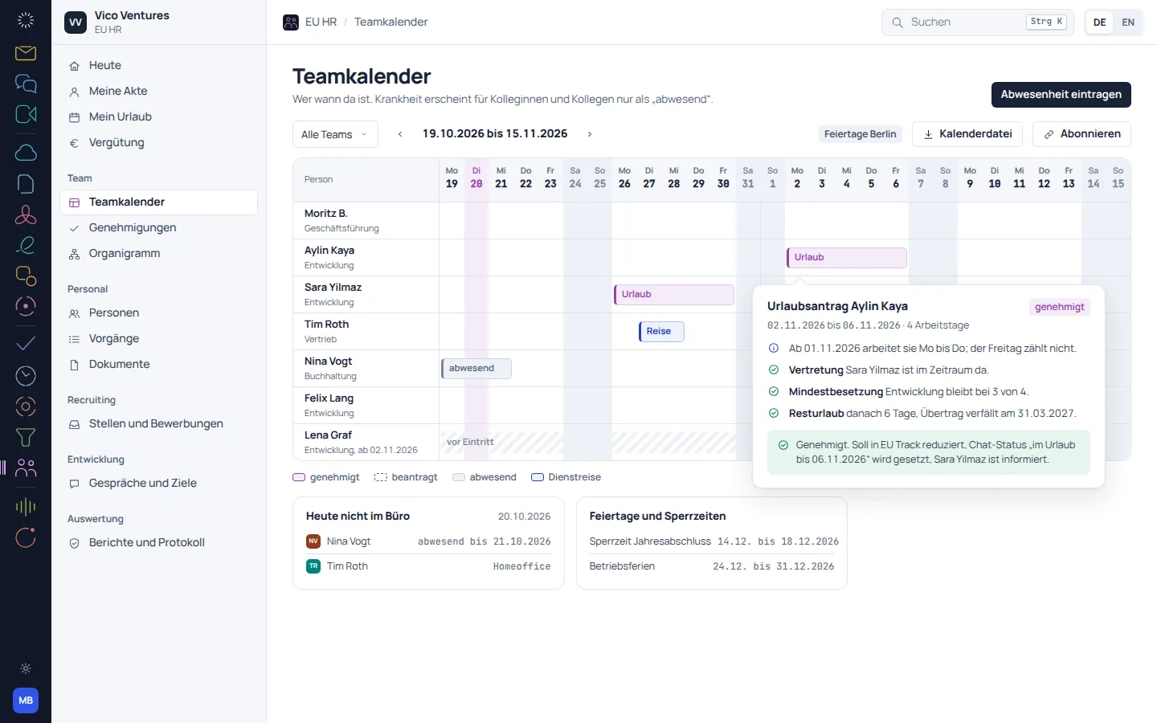Click the VV Vico Ventures workspace logo
This screenshot has height=723, width=1157.
(x=76, y=22)
